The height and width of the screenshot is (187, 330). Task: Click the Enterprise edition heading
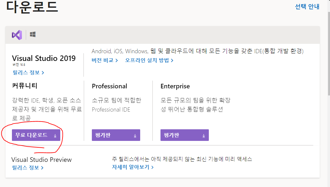[x=175, y=86]
